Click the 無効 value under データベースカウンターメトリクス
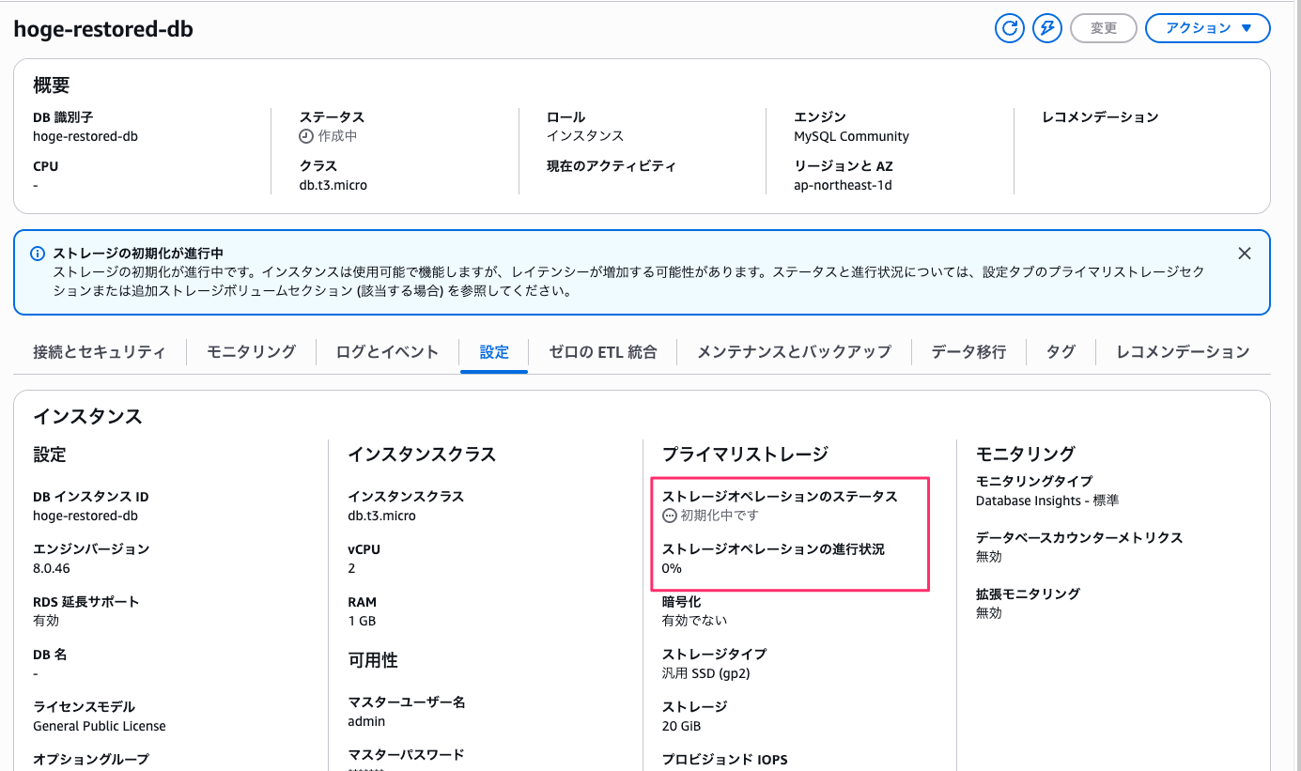This screenshot has width=1301, height=771. tap(989, 557)
